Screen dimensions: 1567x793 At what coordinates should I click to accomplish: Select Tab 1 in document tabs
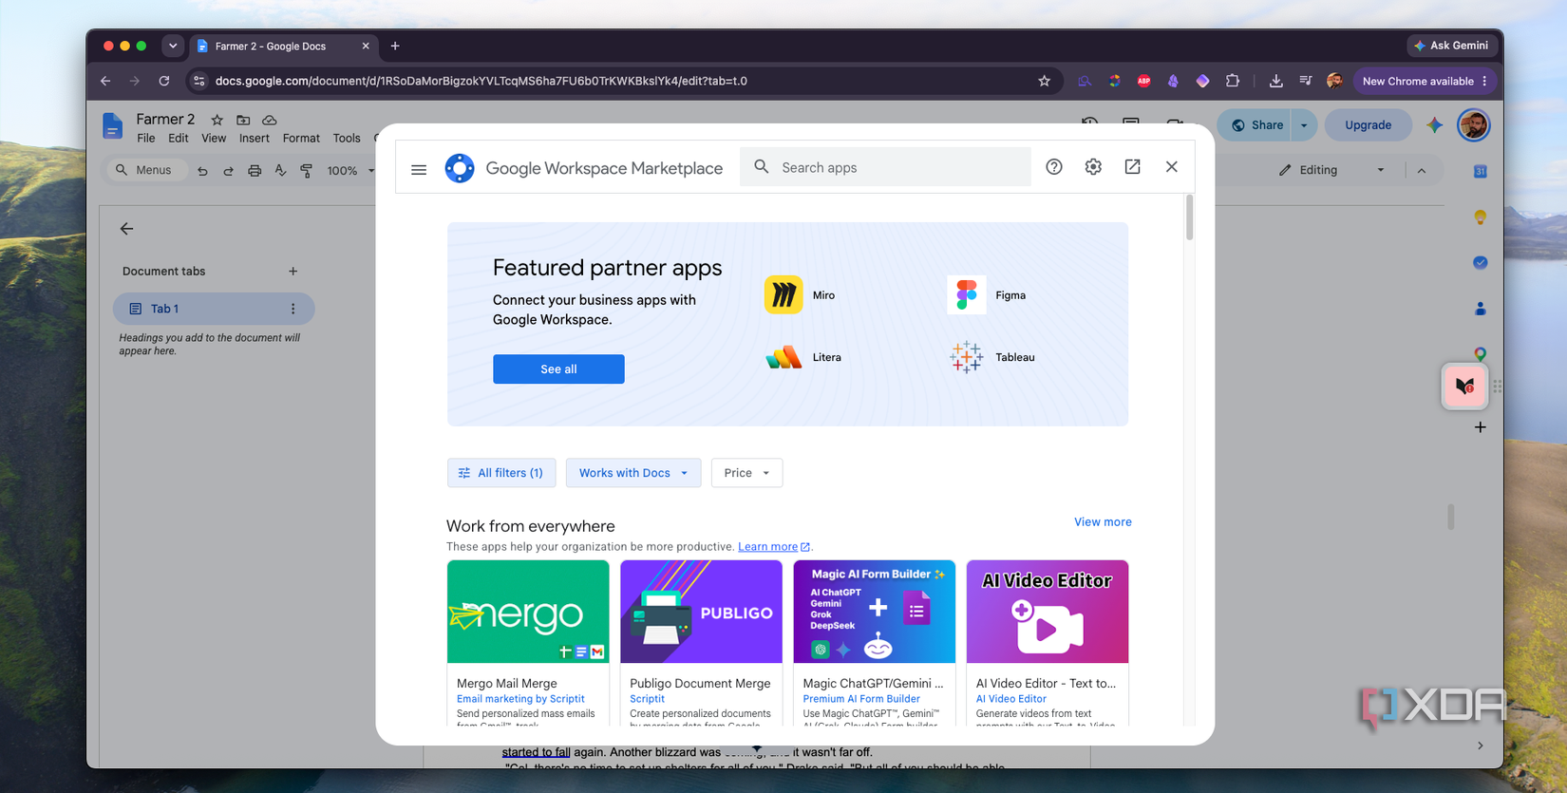pyautogui.click(x=214, y=309)
